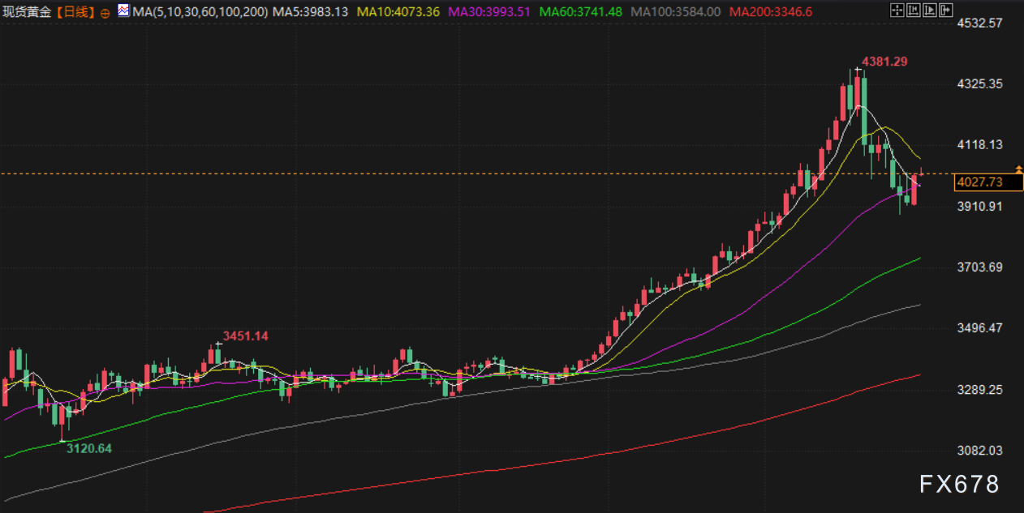Click the crosshair cursor icon at top right

pos(896,11)
